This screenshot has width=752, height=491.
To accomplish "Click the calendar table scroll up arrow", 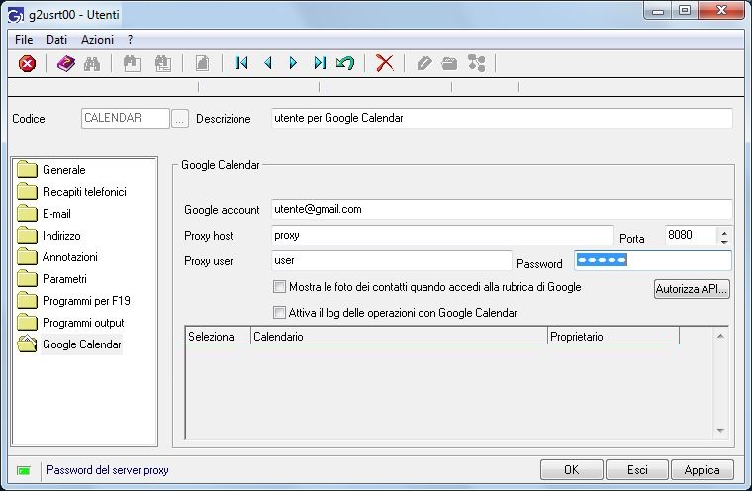I will 720,336.
